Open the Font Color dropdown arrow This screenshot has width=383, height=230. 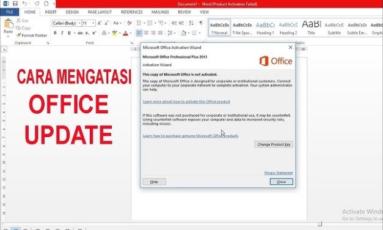pos(131,33)
